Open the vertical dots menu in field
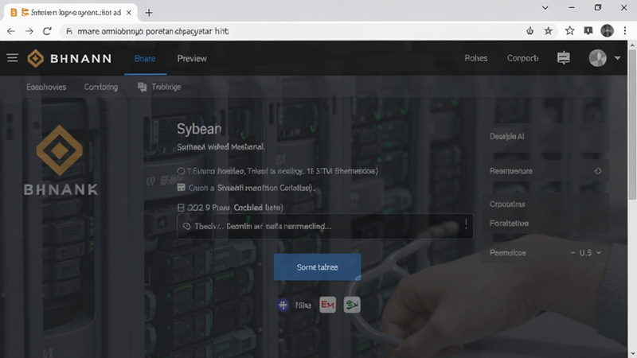The width and height of the screenshot is (637, 358). click(466, 224)
